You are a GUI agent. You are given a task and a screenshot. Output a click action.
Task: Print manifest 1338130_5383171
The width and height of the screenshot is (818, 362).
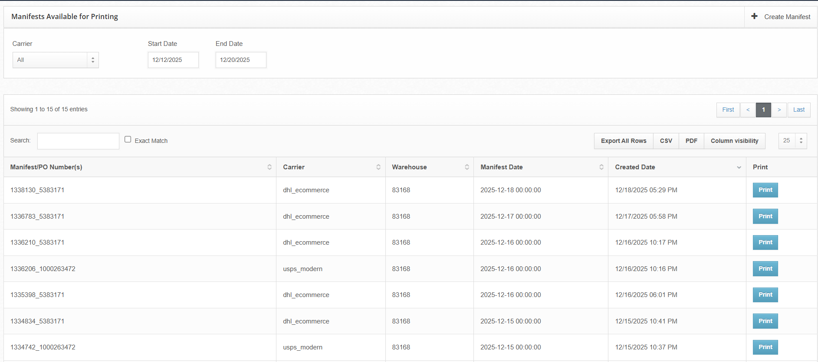point(765,190)
